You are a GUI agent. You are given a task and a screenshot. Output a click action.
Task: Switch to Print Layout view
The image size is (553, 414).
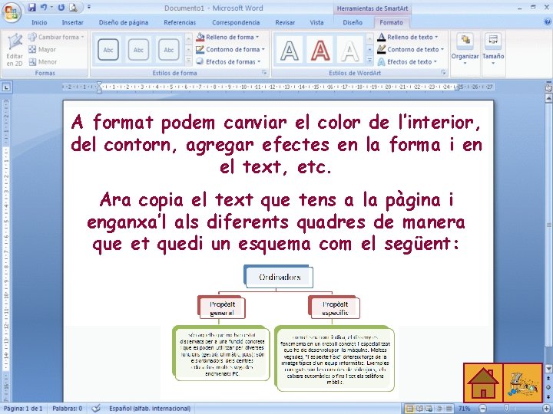[x=410, y=409]
